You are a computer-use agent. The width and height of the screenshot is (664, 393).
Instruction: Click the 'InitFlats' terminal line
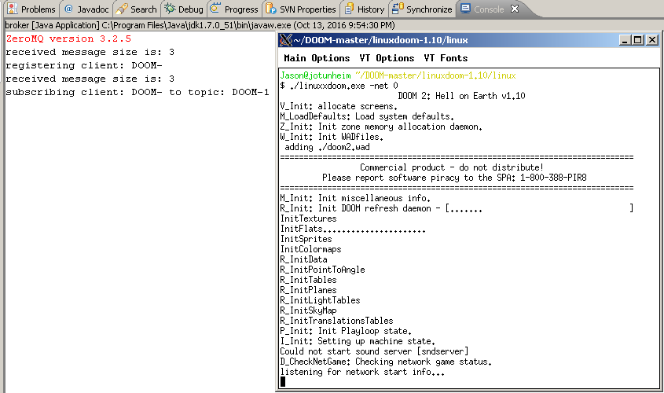(353, 229)
